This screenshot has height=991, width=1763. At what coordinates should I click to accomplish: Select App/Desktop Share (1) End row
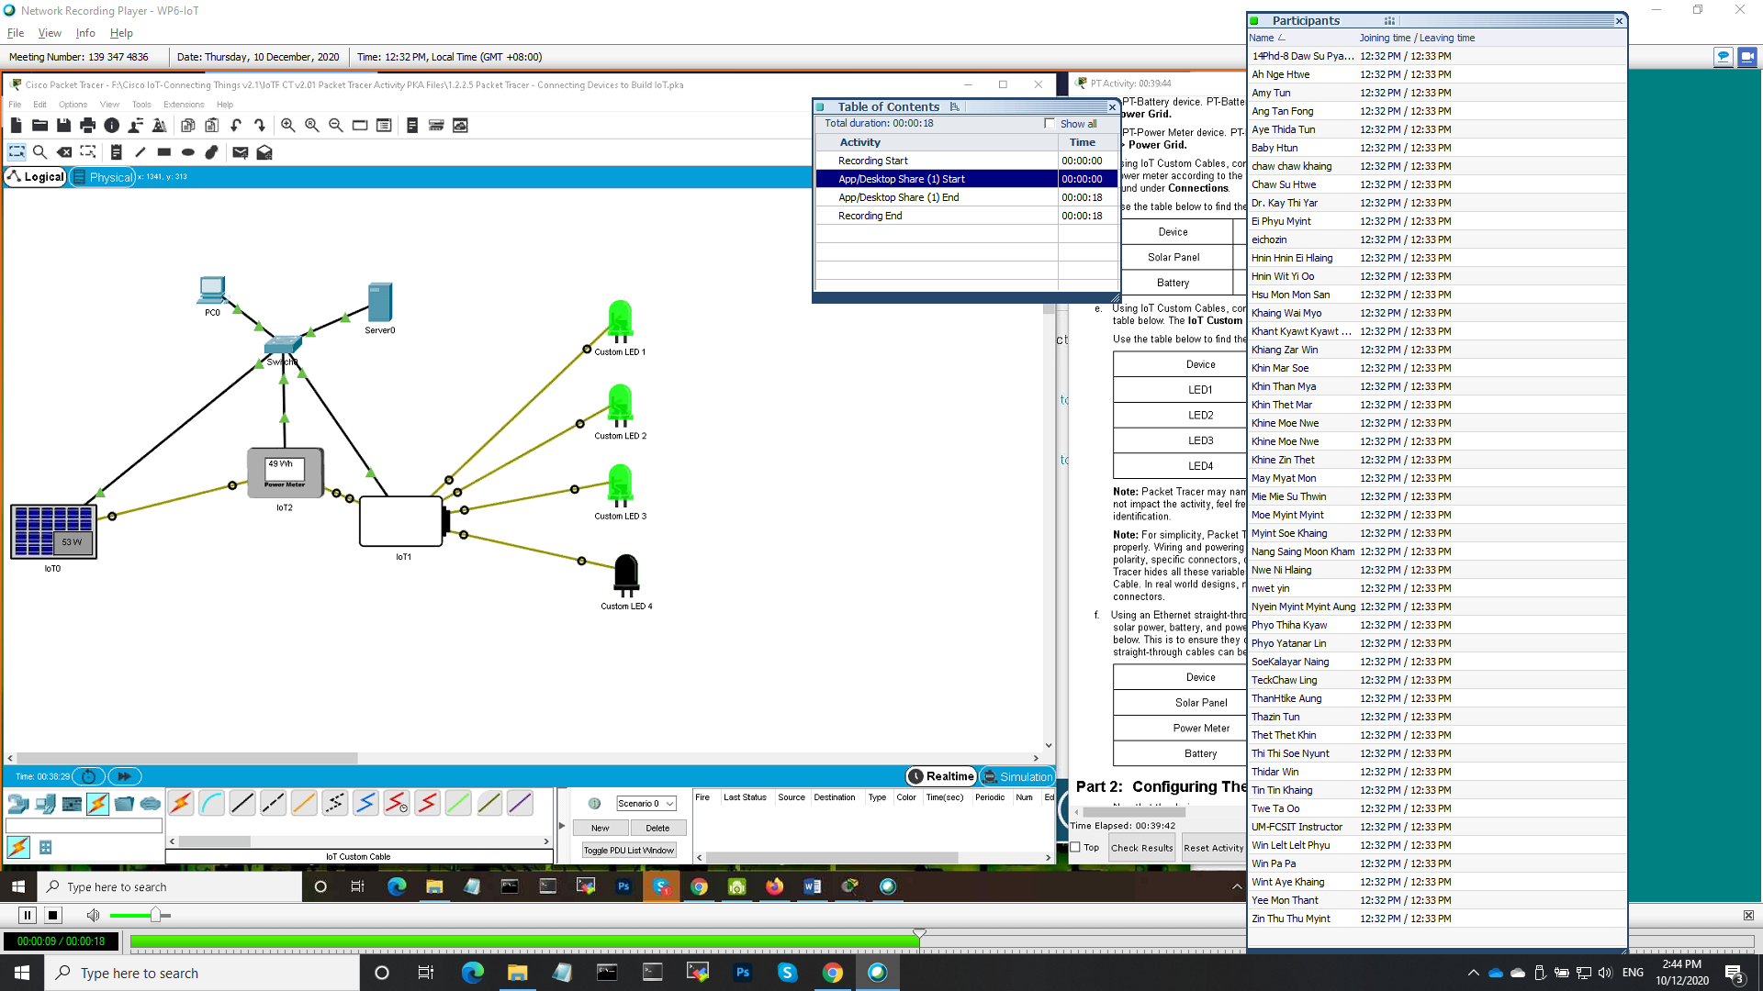(x=966, y=197)
